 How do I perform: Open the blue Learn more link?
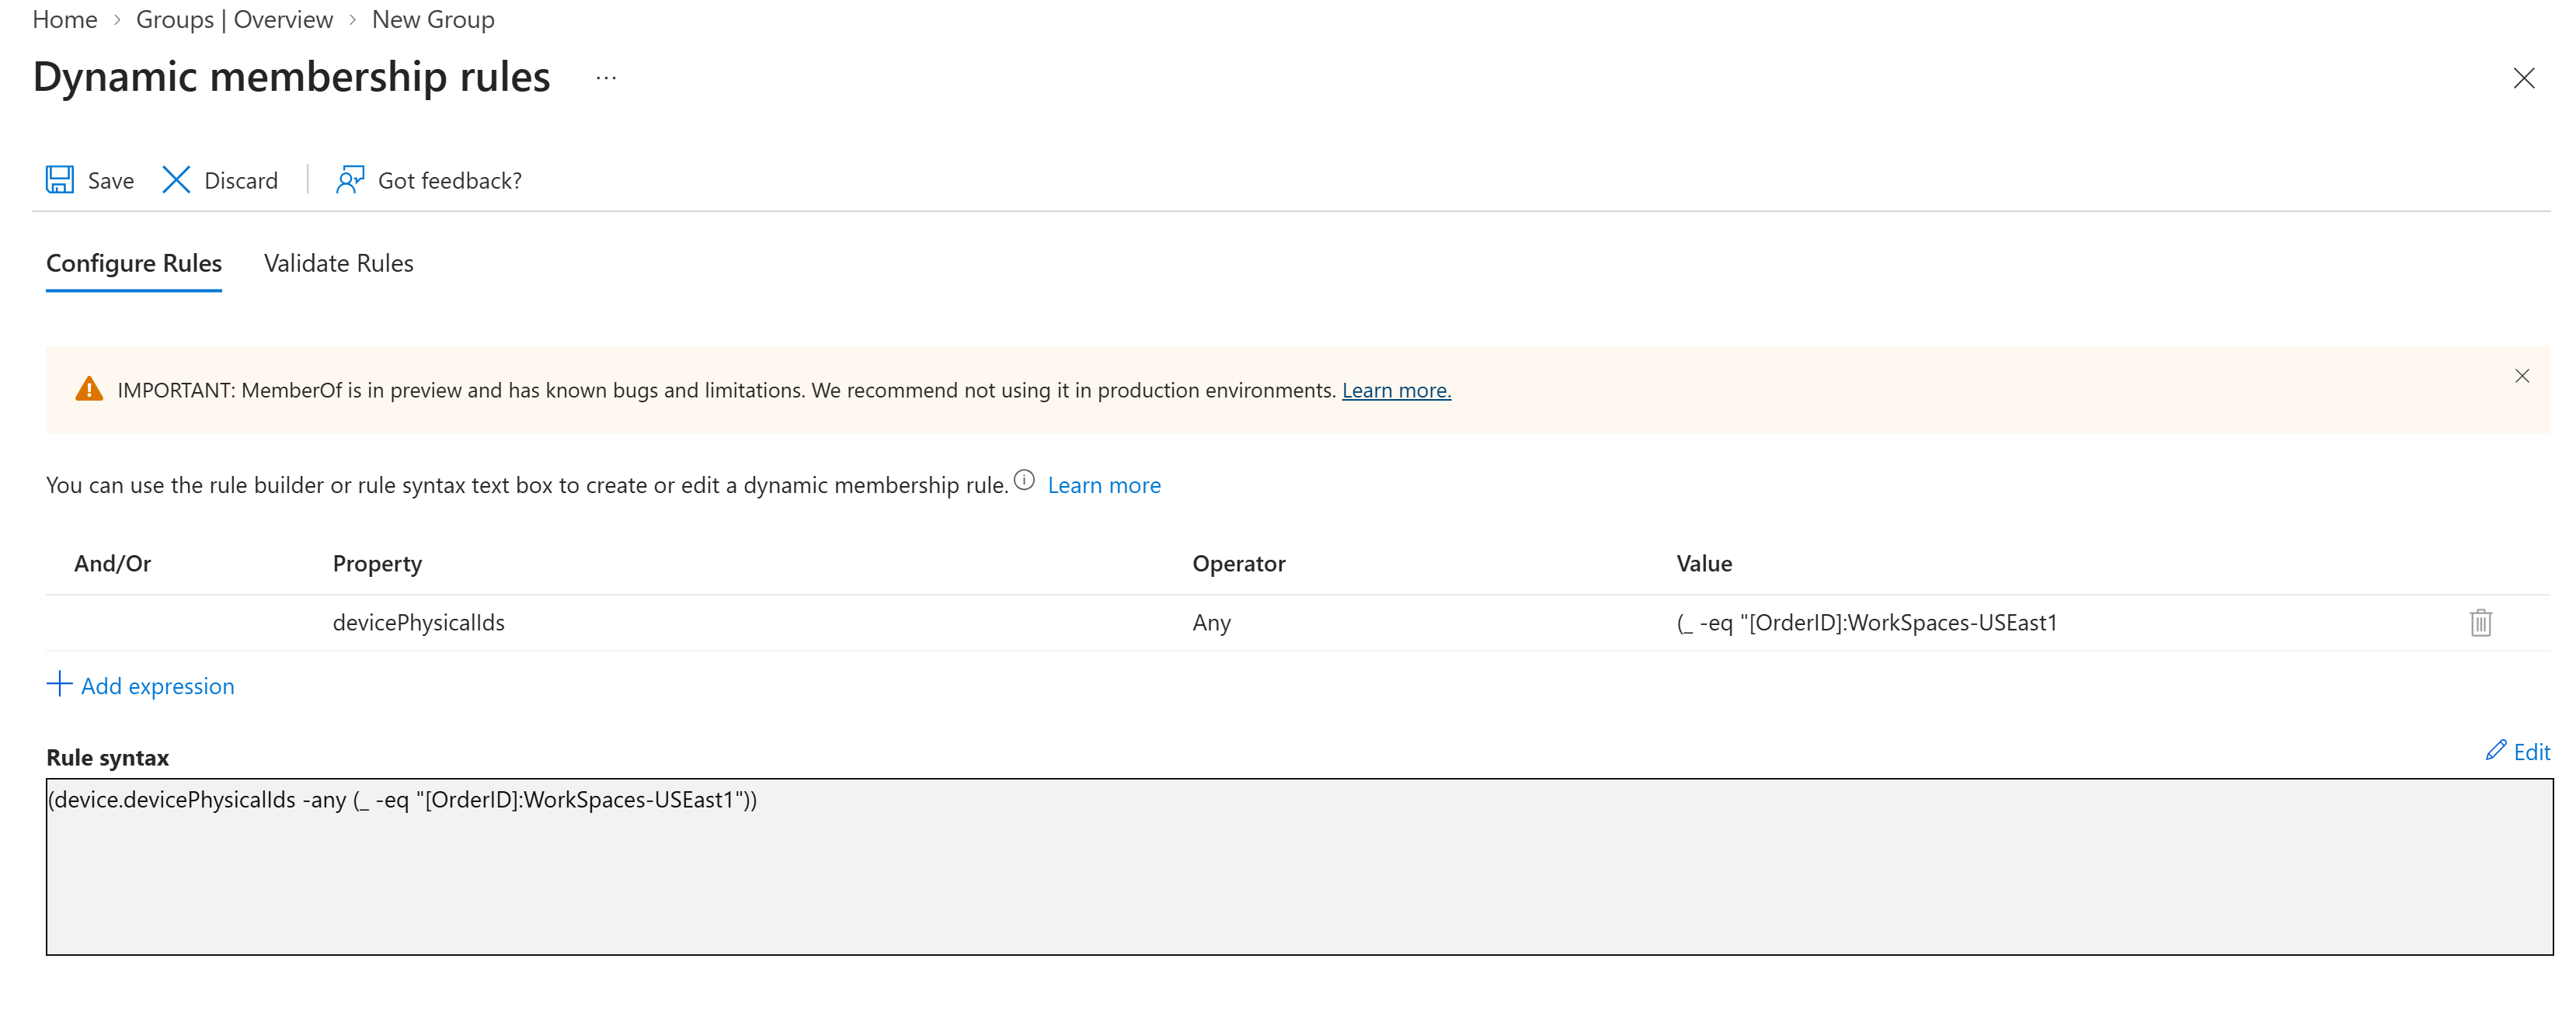(x=1104, y=485)
